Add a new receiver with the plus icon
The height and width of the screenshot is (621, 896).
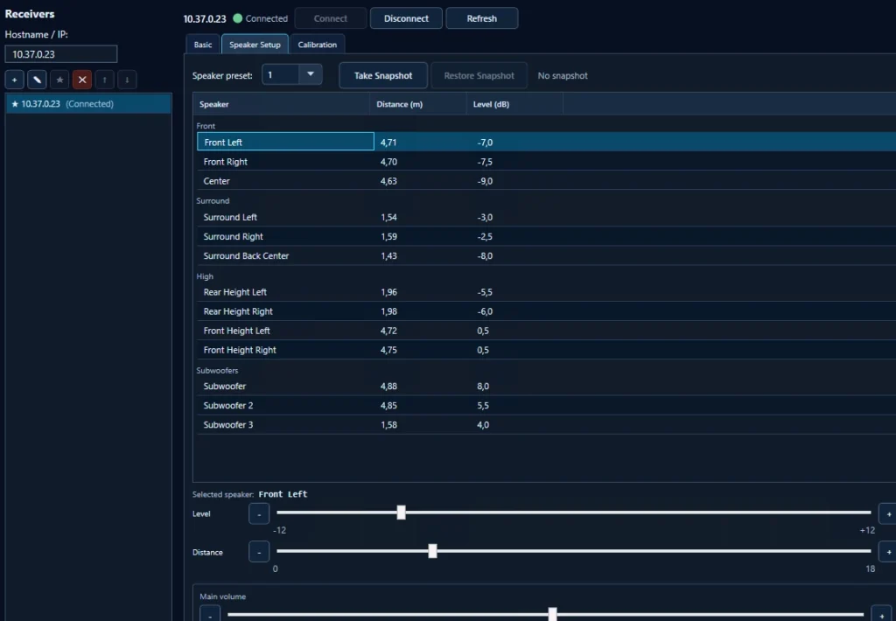coord(14,80)
